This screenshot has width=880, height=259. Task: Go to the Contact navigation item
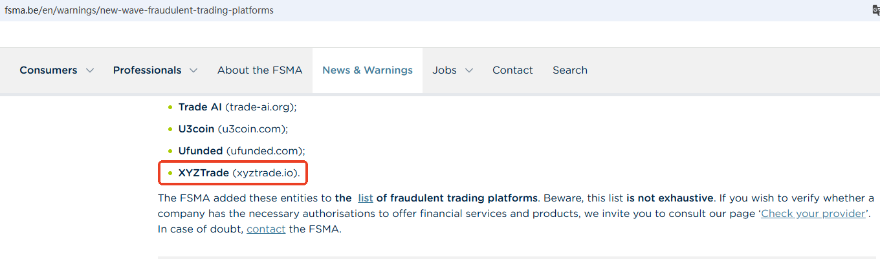(x=512, y=70)
